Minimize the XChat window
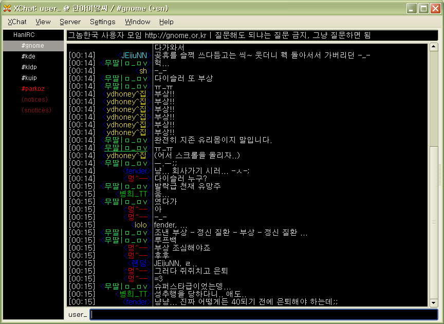The image size is (444, 324). (412, 9)
